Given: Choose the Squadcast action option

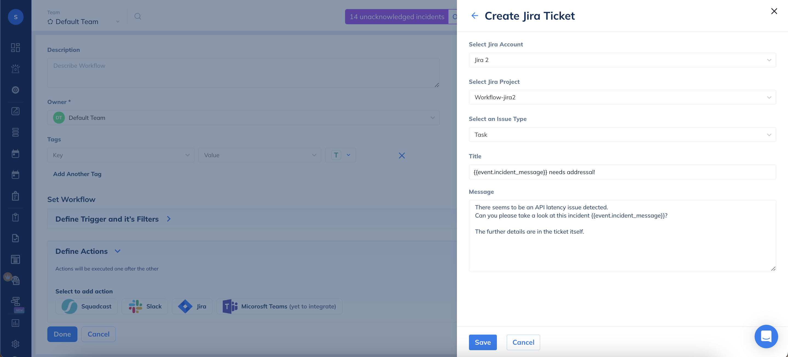Looking at the screenshot, I should [86, 306].
